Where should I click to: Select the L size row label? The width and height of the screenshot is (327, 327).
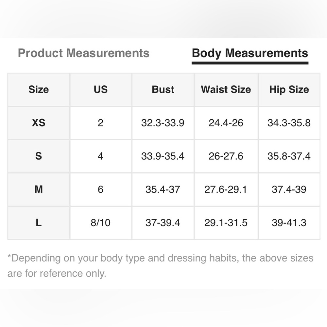(39, 223)
